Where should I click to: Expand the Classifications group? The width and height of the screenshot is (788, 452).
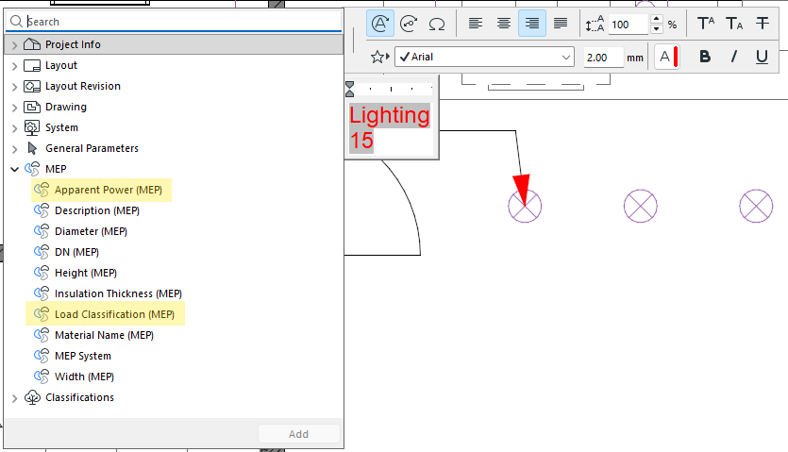coord(14,398)
